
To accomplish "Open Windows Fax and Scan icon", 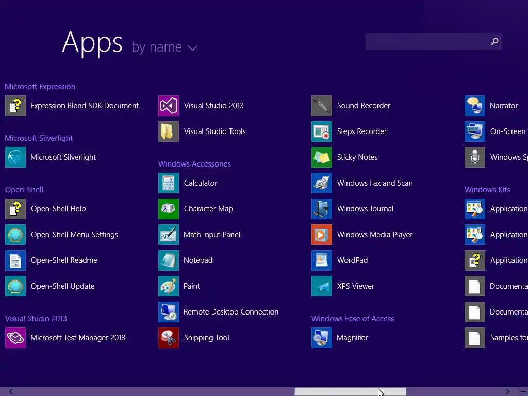I will pyautogui.click(x=322, y=183).
